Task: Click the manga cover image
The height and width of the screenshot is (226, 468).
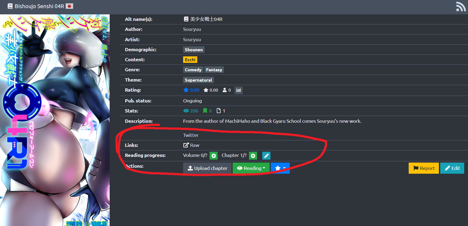Action: tap(55, 120)
